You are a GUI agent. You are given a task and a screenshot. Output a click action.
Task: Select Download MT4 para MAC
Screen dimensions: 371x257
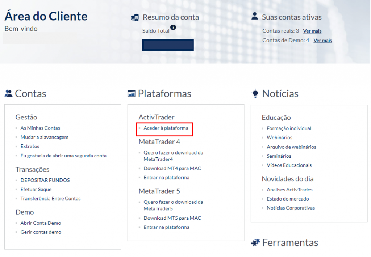tap(172, 168)
